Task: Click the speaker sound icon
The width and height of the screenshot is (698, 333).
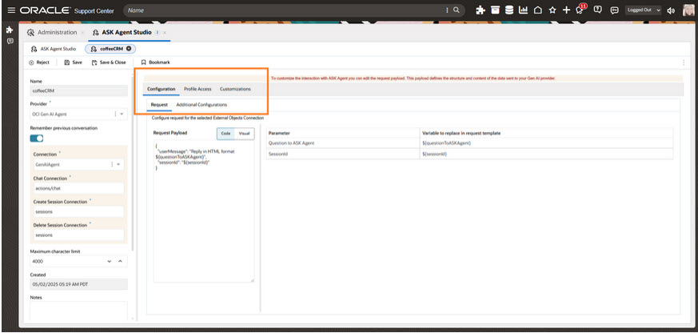Action: pos(671,10)
